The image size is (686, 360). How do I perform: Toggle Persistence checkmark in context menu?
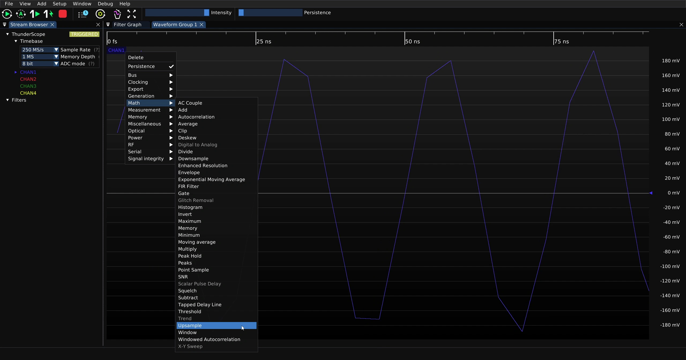click(171, 66)
